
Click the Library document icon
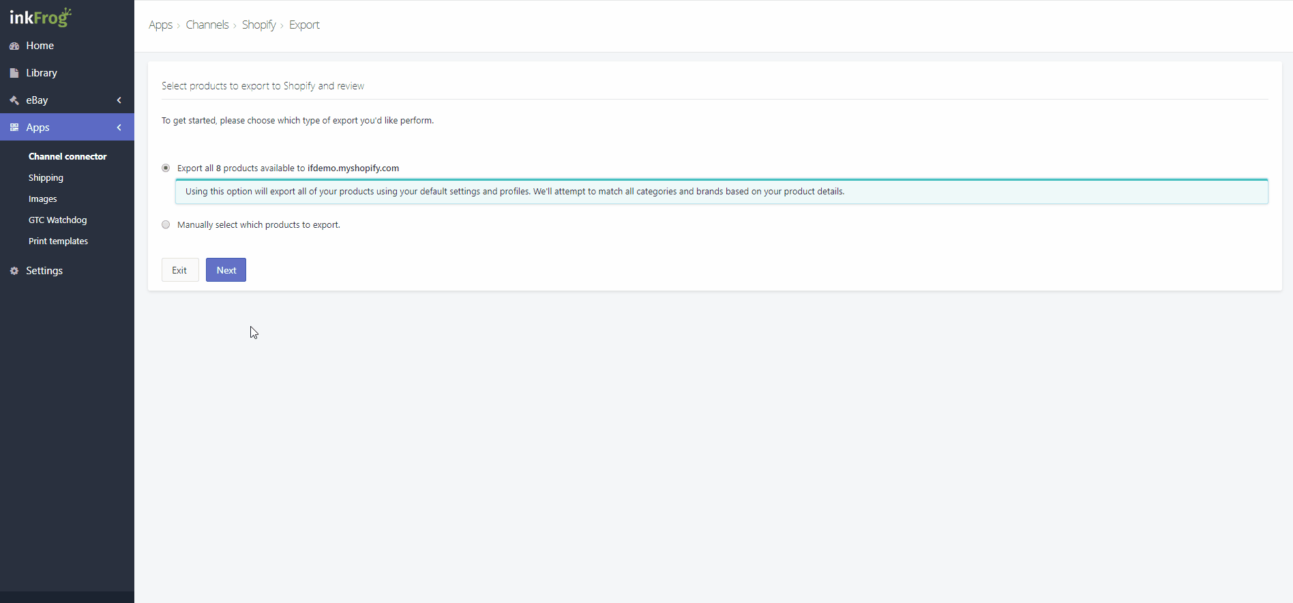(x=14, y=73)
